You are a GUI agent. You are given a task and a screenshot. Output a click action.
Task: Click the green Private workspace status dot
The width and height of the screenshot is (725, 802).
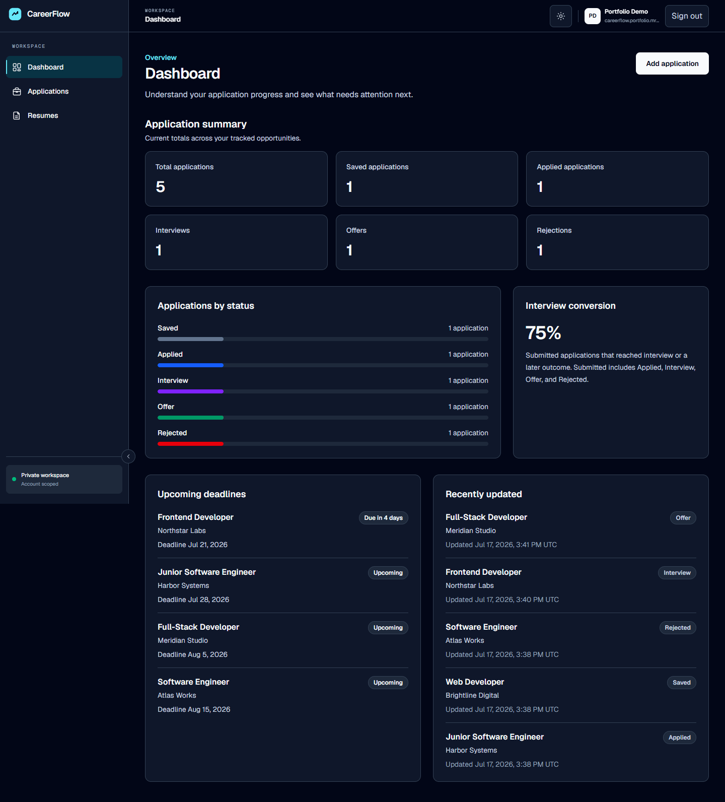[14, 479]
